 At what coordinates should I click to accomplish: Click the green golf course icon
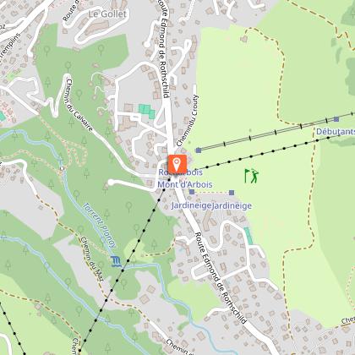pyautogui.click(x=251, y=176)
